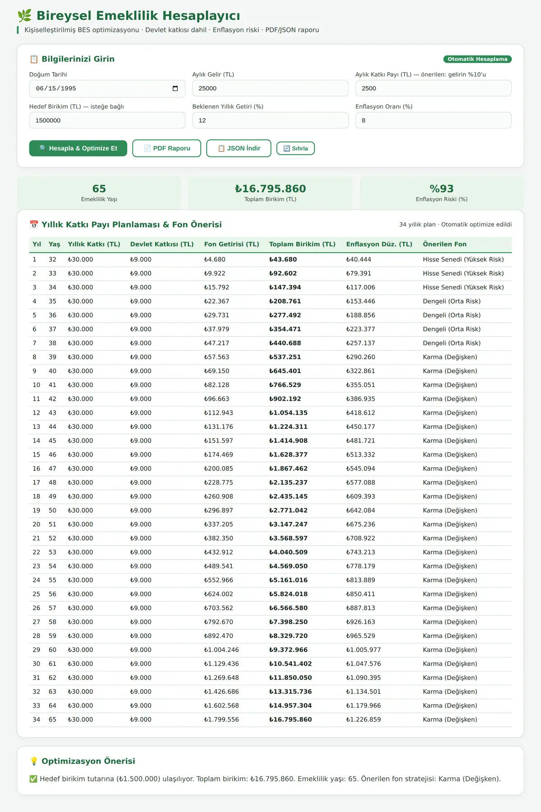Reset the form with Sıfırla

pos(296,148)
